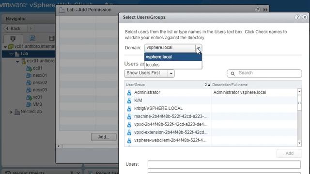Select the vc01 virtual machine
Screen dimensions: 310x174
point(37,97)
